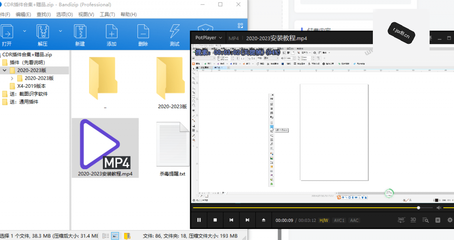This screenshot has height=240, width=454.
Task: Adjust the PotPlayer volume slider
Action: pyautogui.click(x=448, y=208)
